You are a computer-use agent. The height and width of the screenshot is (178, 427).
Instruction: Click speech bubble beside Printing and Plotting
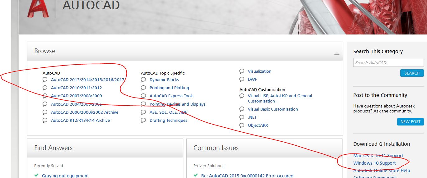[x=143, y=88]
